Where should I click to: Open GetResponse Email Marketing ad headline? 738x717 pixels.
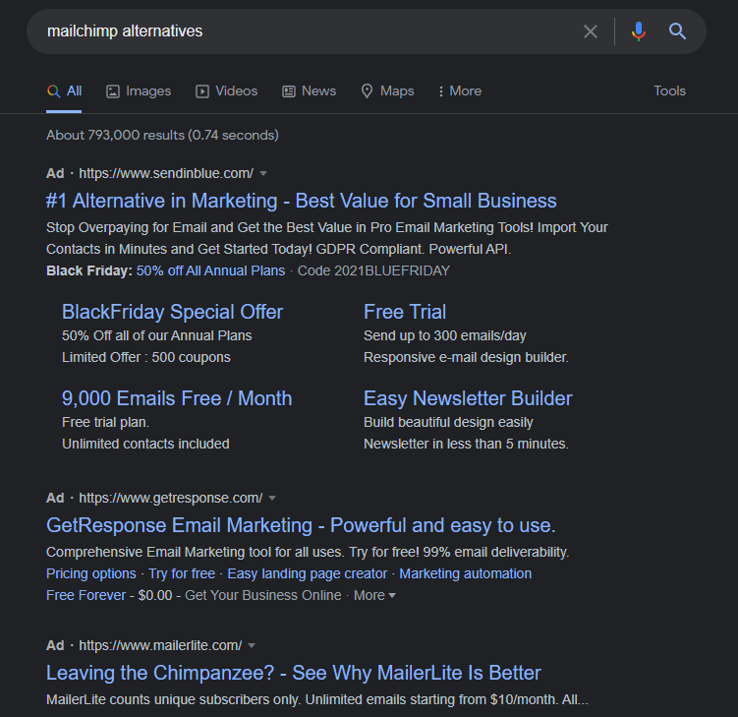(x=301, y=525)
